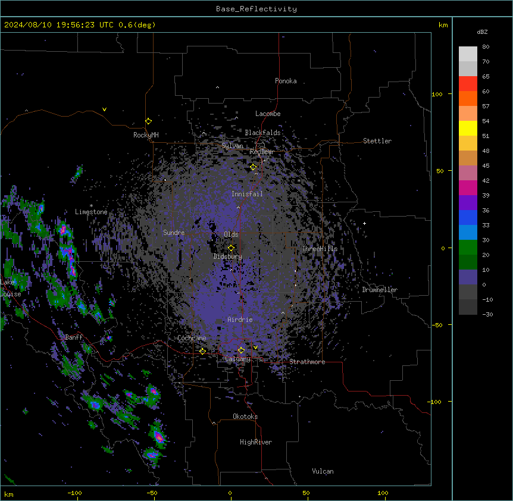Pick the blue 33-36 dBZ legend swatch
Screen dimensions: 513x501
click(468, 217)
